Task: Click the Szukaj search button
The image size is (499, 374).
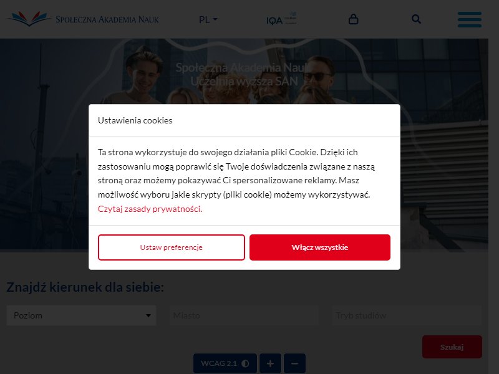Action: [452, 347]
